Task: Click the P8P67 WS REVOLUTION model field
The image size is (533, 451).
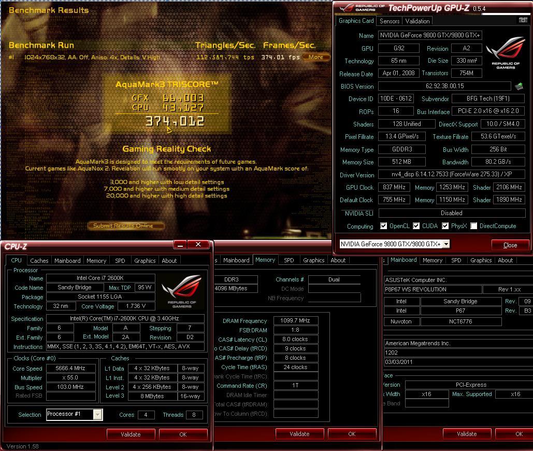Action: (x=433, y=289)
